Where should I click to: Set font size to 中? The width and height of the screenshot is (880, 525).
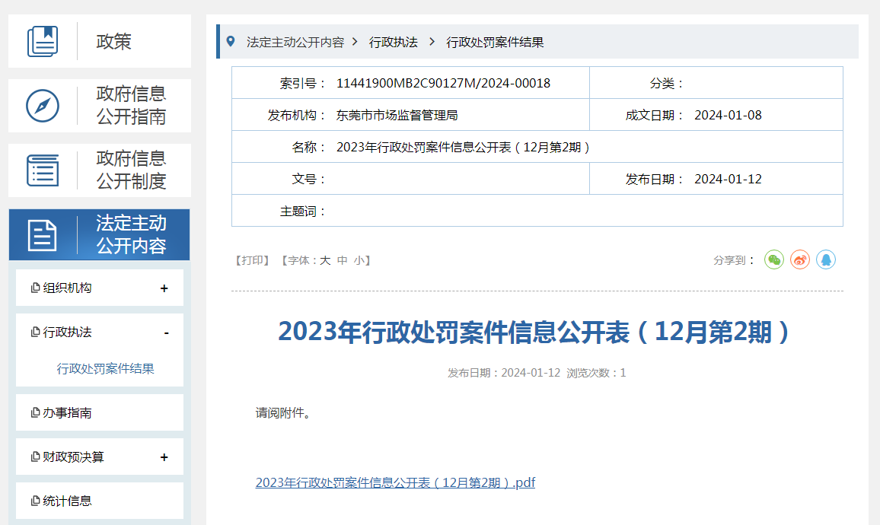pos(343,260)
